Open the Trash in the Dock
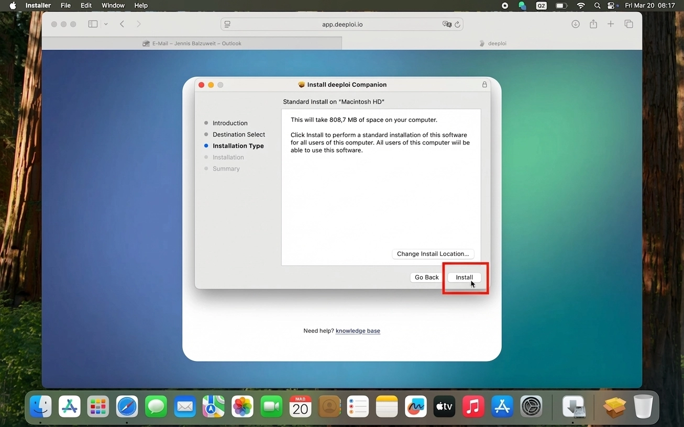 tap(643, 407)
